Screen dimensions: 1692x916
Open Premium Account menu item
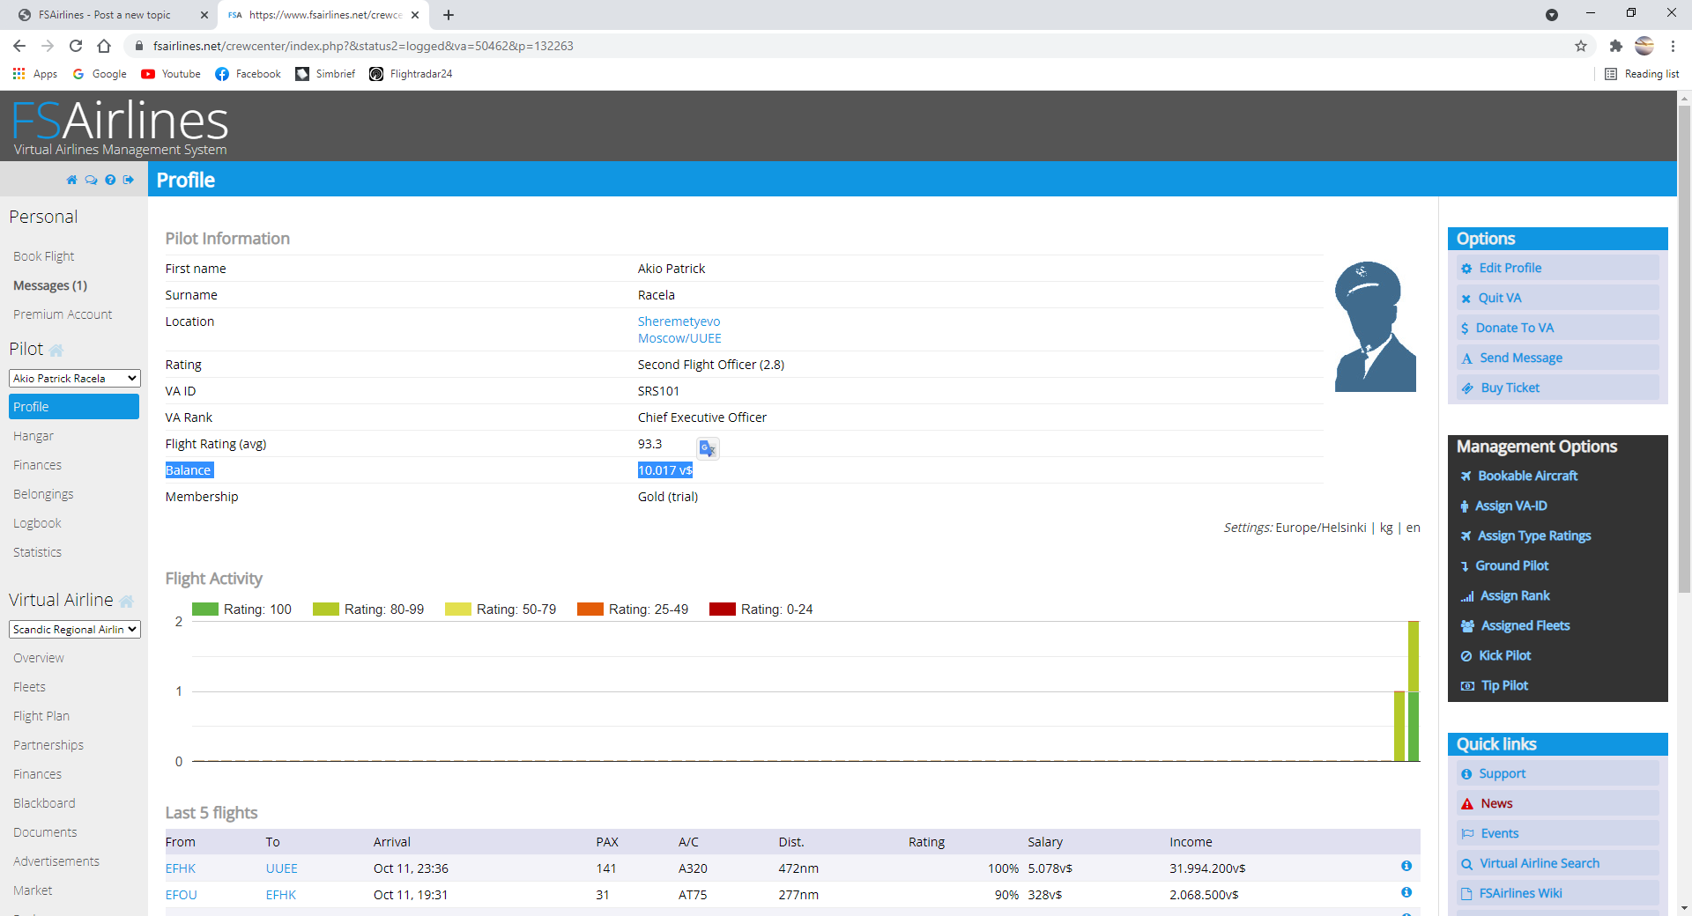pyautogui.click(x=63, y=314)
